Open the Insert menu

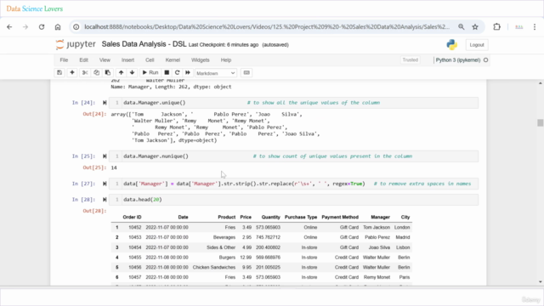point(127,60)
